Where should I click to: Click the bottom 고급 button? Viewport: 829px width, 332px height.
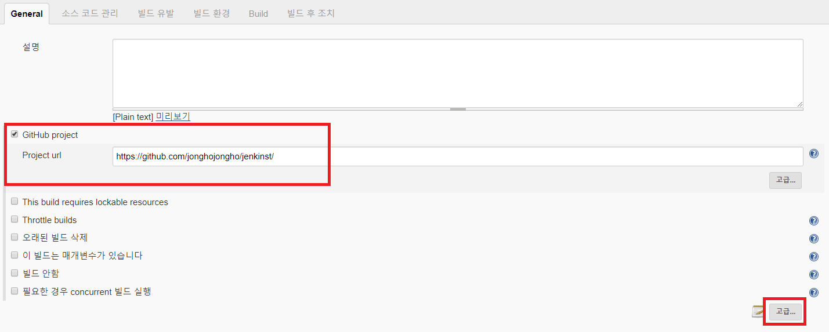point(785,312)
